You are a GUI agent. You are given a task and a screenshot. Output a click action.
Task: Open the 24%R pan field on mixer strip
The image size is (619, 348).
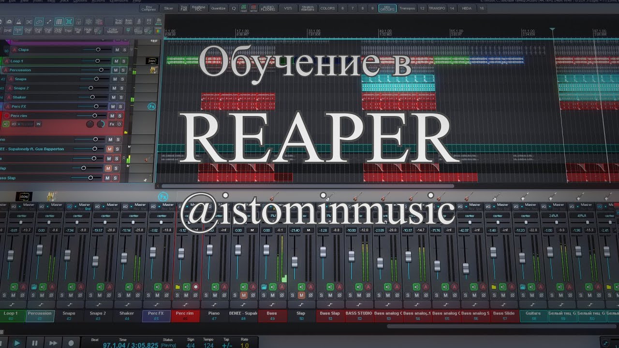point(553,216)
